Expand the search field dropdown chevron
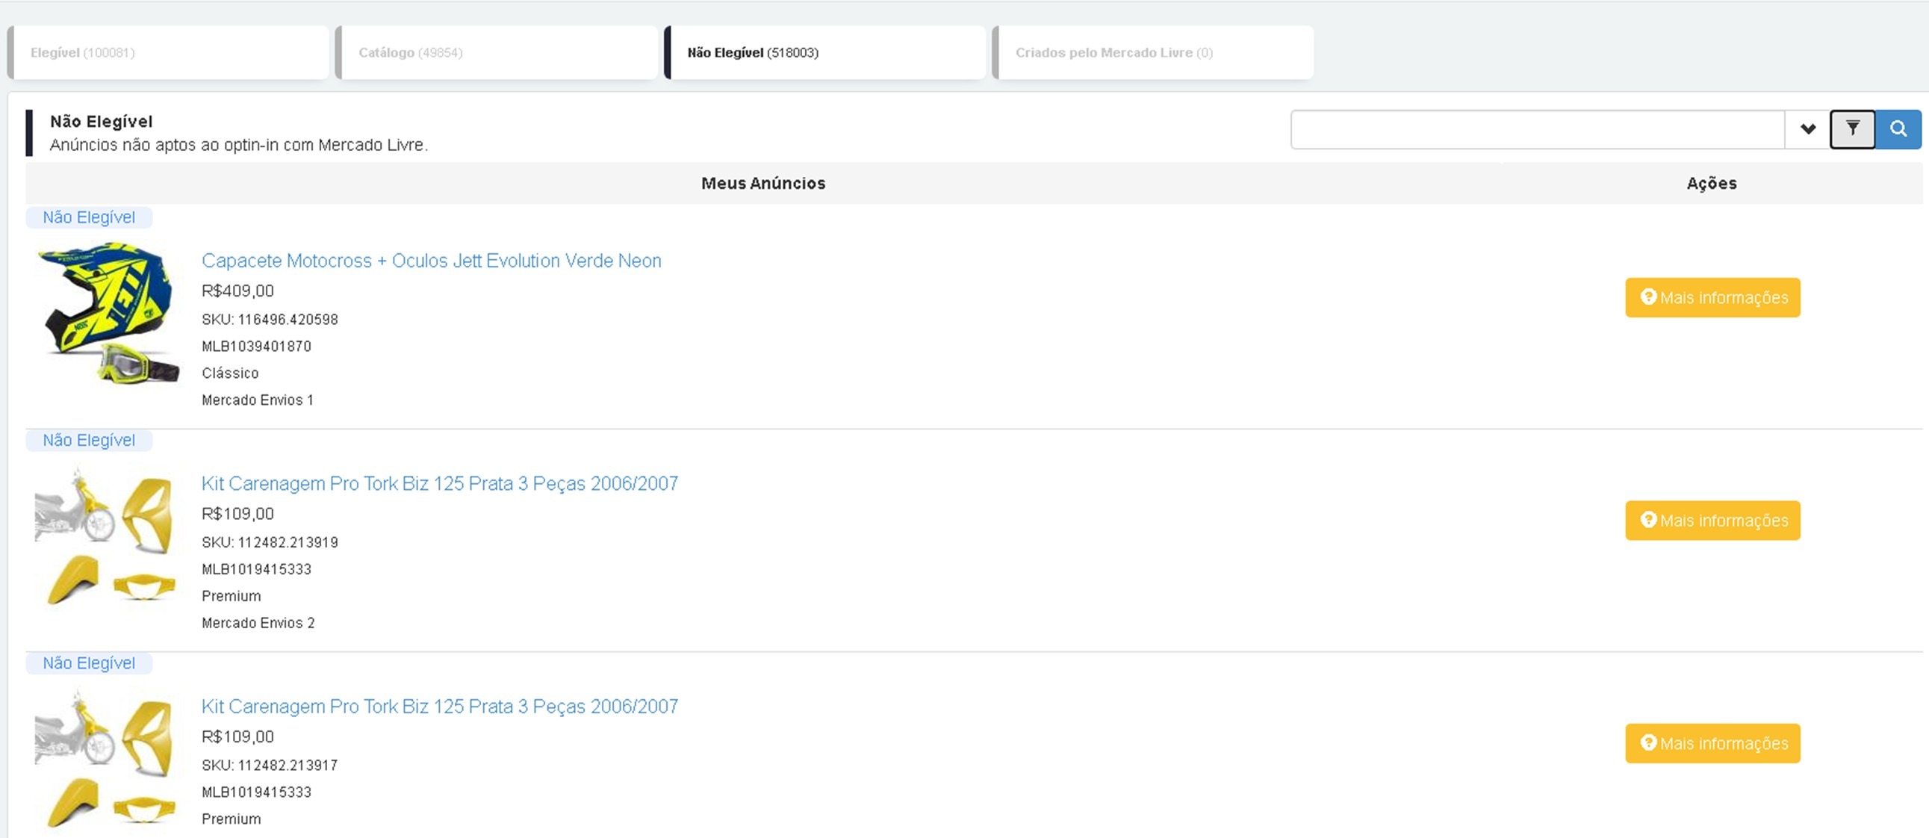The image size is (1929, 838). 1808,128
